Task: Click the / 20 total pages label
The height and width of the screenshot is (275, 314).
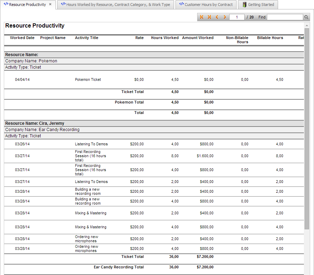Action: tap(250, 17)
